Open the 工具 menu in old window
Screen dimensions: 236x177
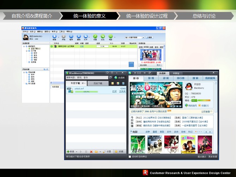[x=62, y=32]
